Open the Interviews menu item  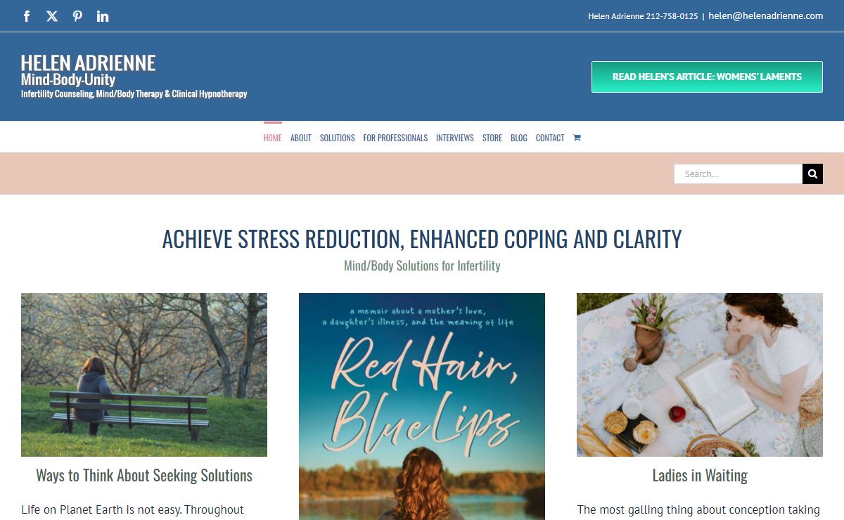point(455,138)
